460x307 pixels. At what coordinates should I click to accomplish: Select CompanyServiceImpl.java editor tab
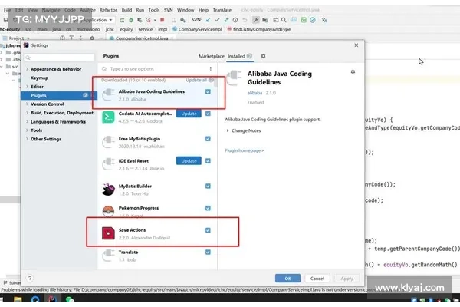[x=141, y=38]
